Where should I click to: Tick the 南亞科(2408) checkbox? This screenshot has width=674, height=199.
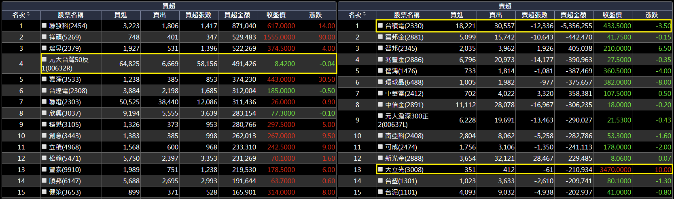(x=380, y=136)
